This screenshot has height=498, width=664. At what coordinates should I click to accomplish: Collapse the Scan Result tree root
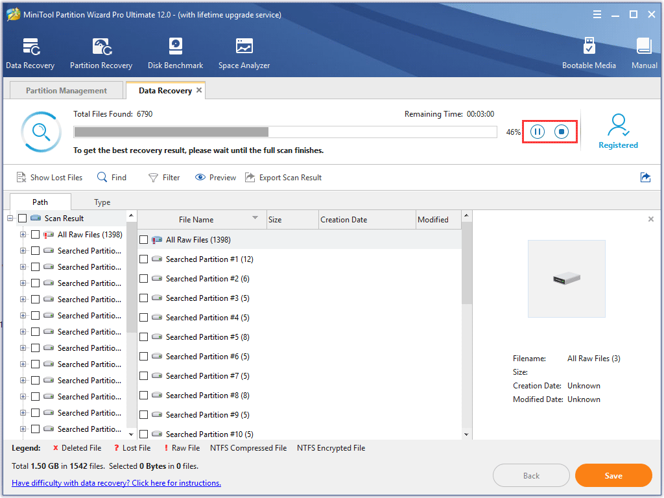pyautogui.click(x=10, y=219)
